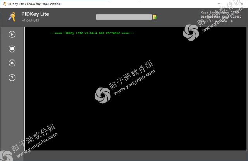Close the PIDKey Lite window
This screenshot has height=161, width=248.
[242, 4]
